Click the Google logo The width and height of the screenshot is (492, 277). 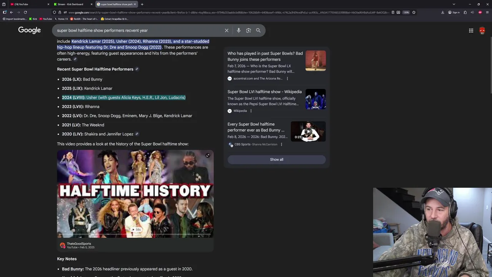coord(29,30)
